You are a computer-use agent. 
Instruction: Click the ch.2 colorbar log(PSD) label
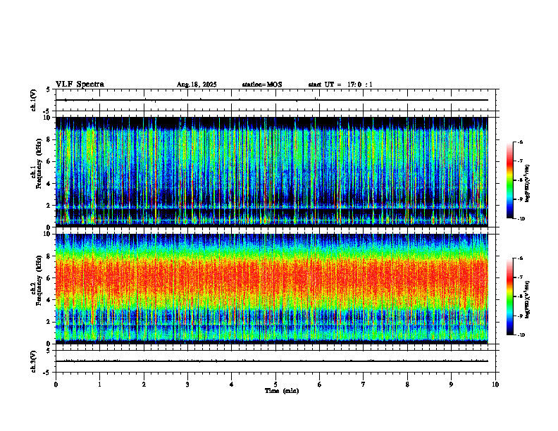coord(528,300)
